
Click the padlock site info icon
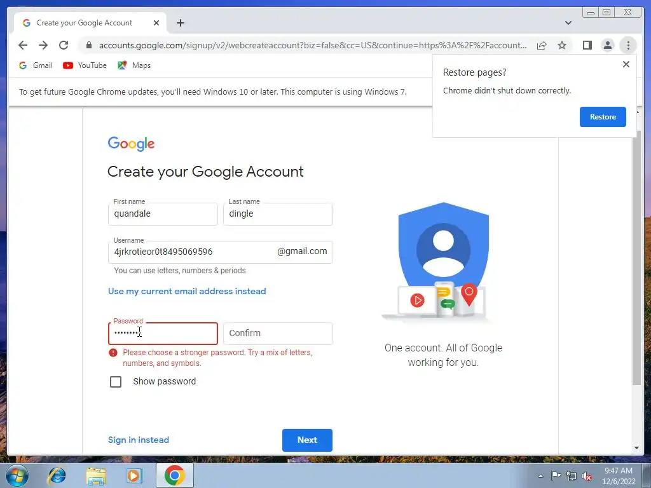[89, 45]
